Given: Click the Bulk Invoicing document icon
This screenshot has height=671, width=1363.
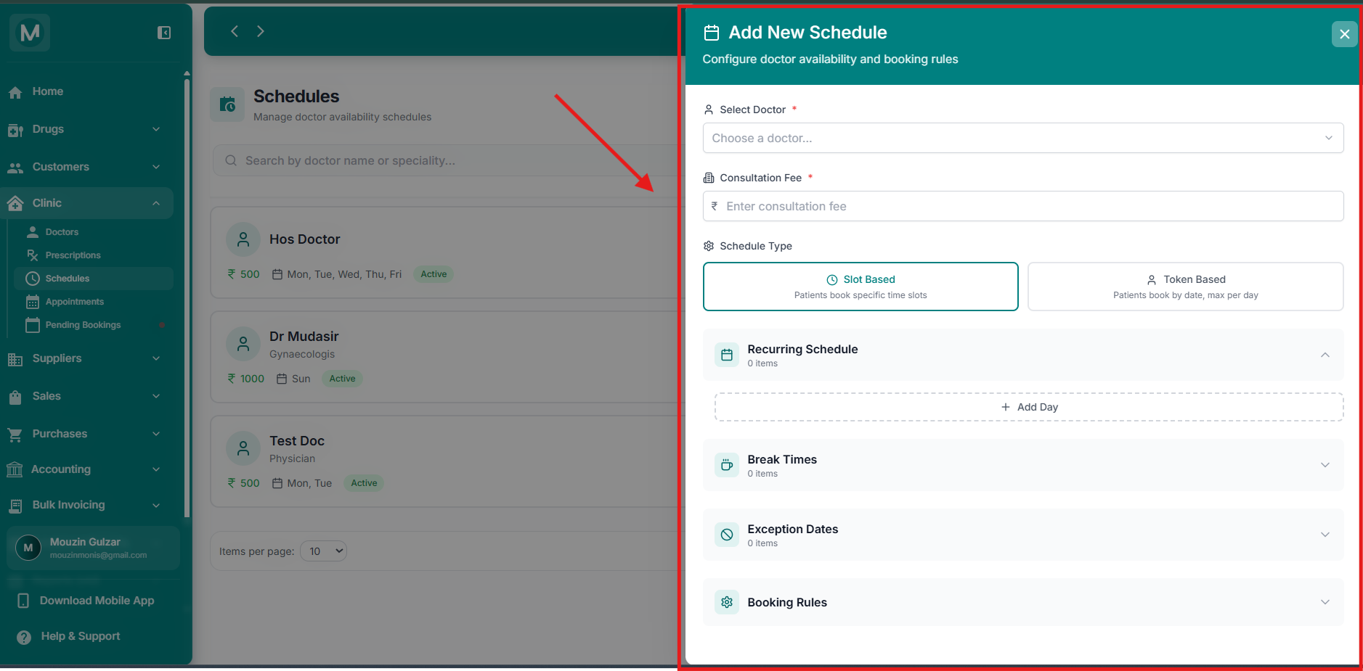Looking at the screenshot, I should [x=15, y=506].
